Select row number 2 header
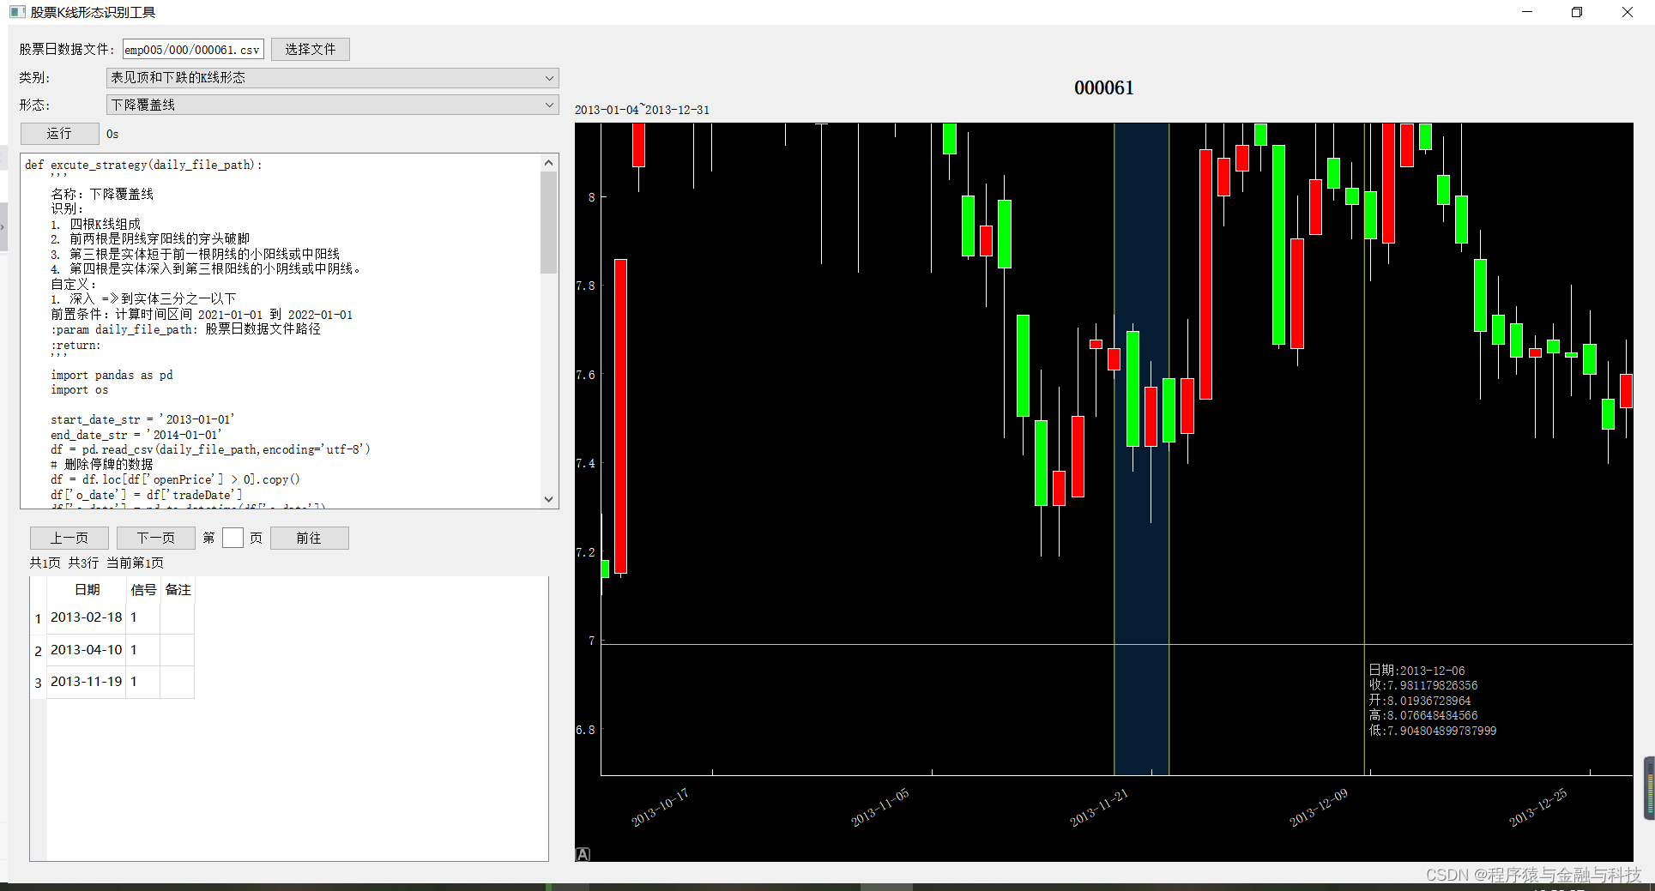 [x=38, y=651]
